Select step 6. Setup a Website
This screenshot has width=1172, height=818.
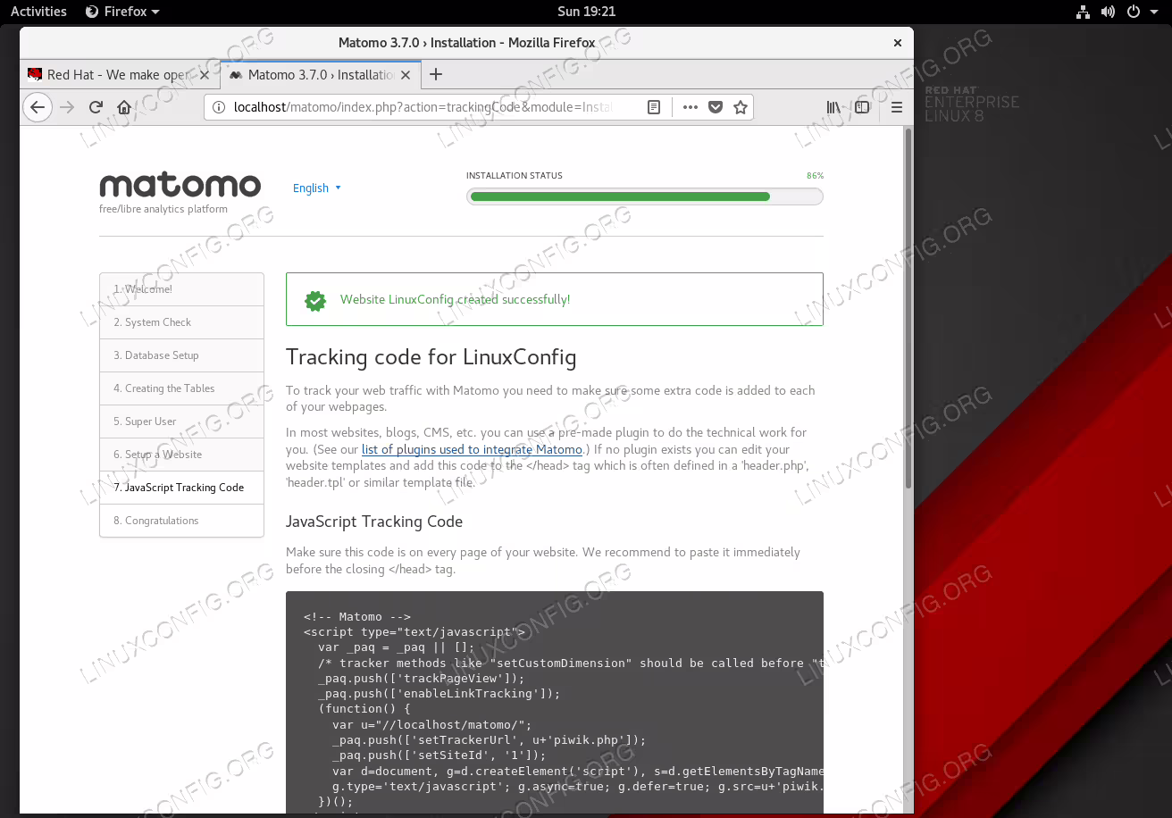[181, 455]
